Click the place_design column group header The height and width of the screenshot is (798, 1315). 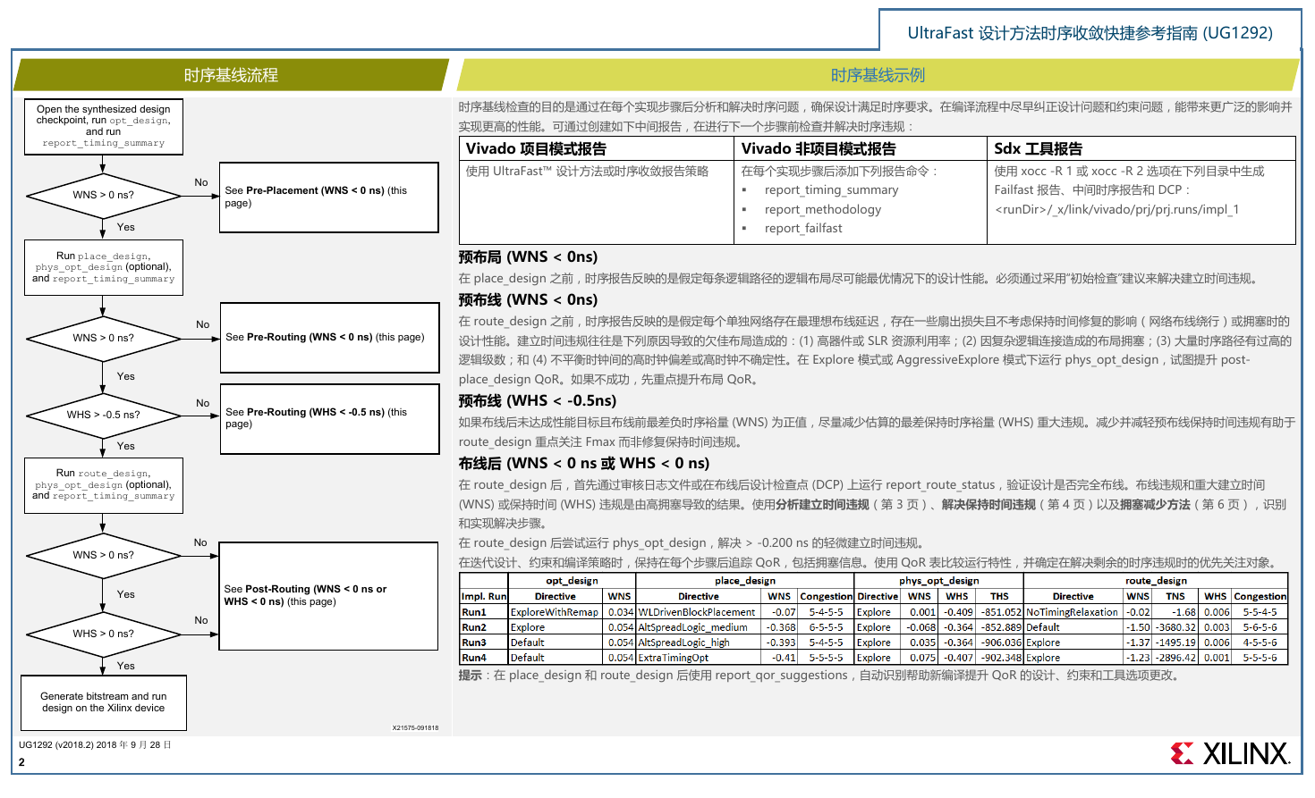pyautogui.click(x=744, y=581)
